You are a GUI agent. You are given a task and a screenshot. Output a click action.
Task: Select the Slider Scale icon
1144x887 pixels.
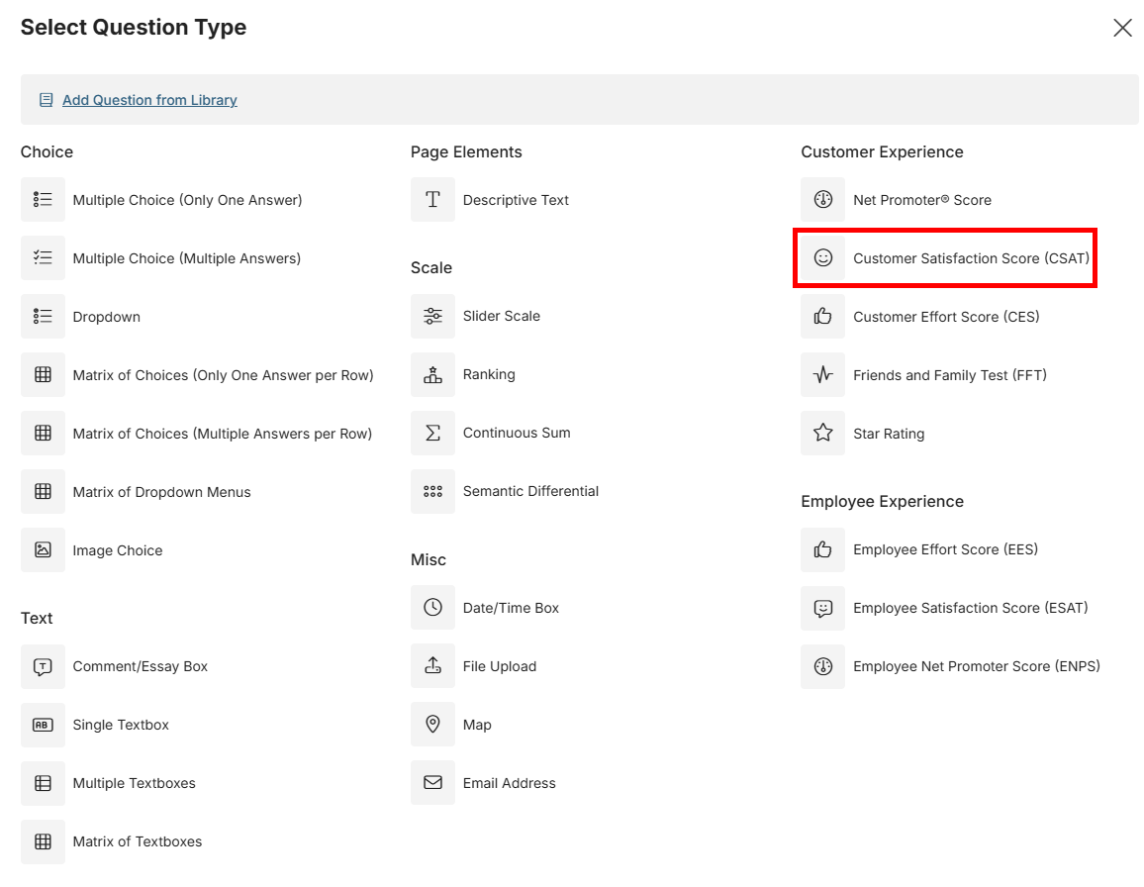tap(432, 316)
